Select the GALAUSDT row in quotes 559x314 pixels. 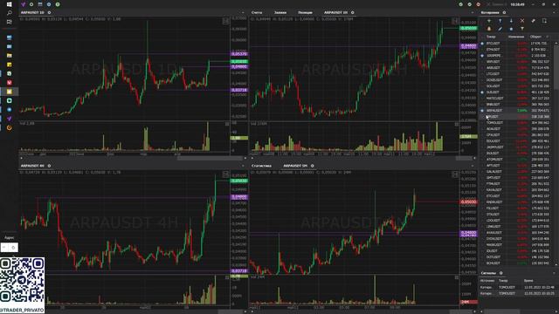(517, 172)
